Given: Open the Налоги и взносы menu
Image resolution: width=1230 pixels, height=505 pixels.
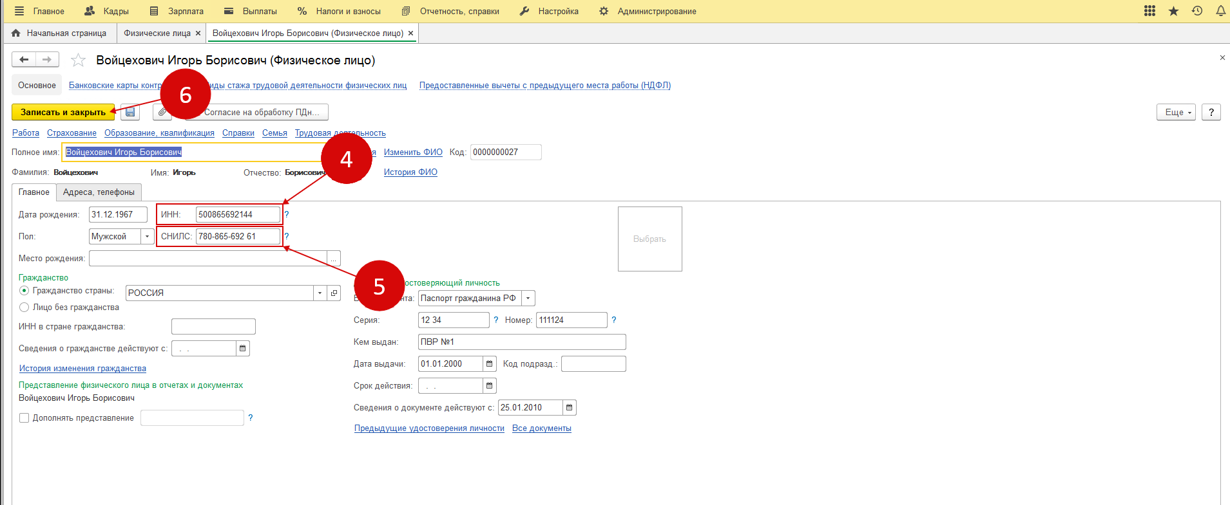Looking at the screenshot, I should click(x=339, y=11).
